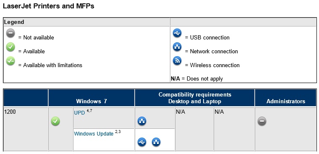This screenshot has height=154, width=319.
Task: Click the Compatibility requirements column header
Action: click(195, 98)
